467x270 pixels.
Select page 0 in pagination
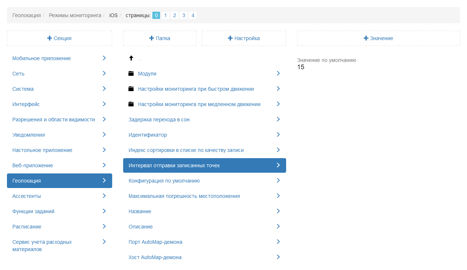click(x=156, y=15)
